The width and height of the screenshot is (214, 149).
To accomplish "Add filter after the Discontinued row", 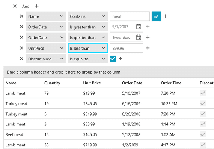I will click(121, 59).
